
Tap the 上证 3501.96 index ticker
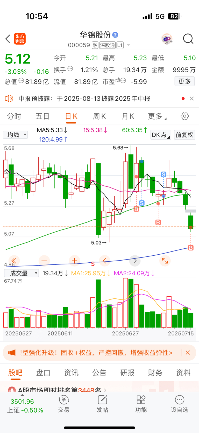25,406
